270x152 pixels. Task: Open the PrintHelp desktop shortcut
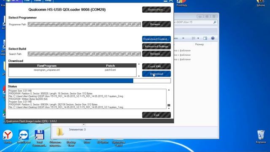click(x=182, y=3)
